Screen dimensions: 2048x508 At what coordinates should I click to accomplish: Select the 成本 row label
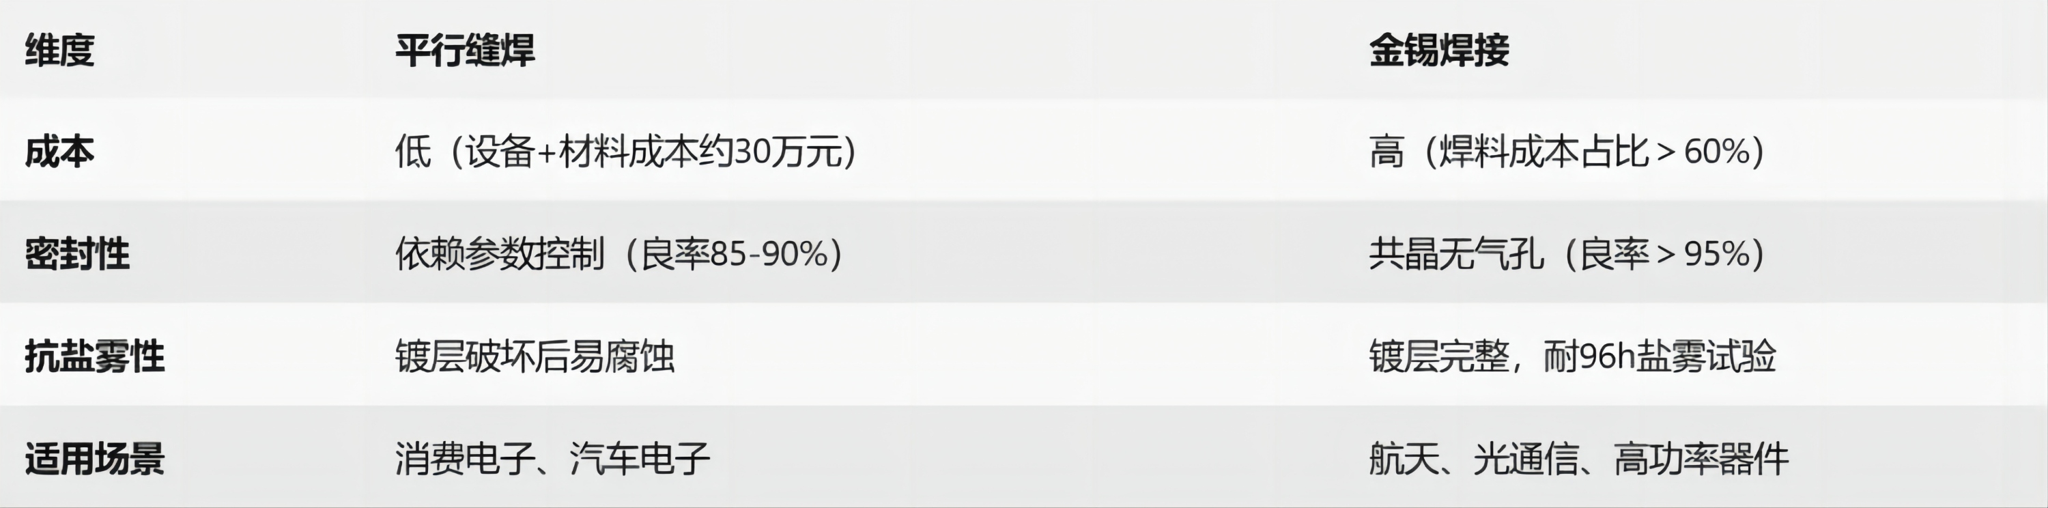coord(59,152)
